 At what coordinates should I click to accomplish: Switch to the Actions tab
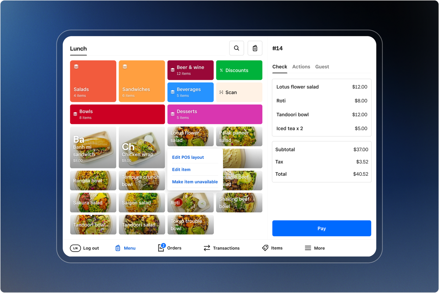click(x=301, y=66)
